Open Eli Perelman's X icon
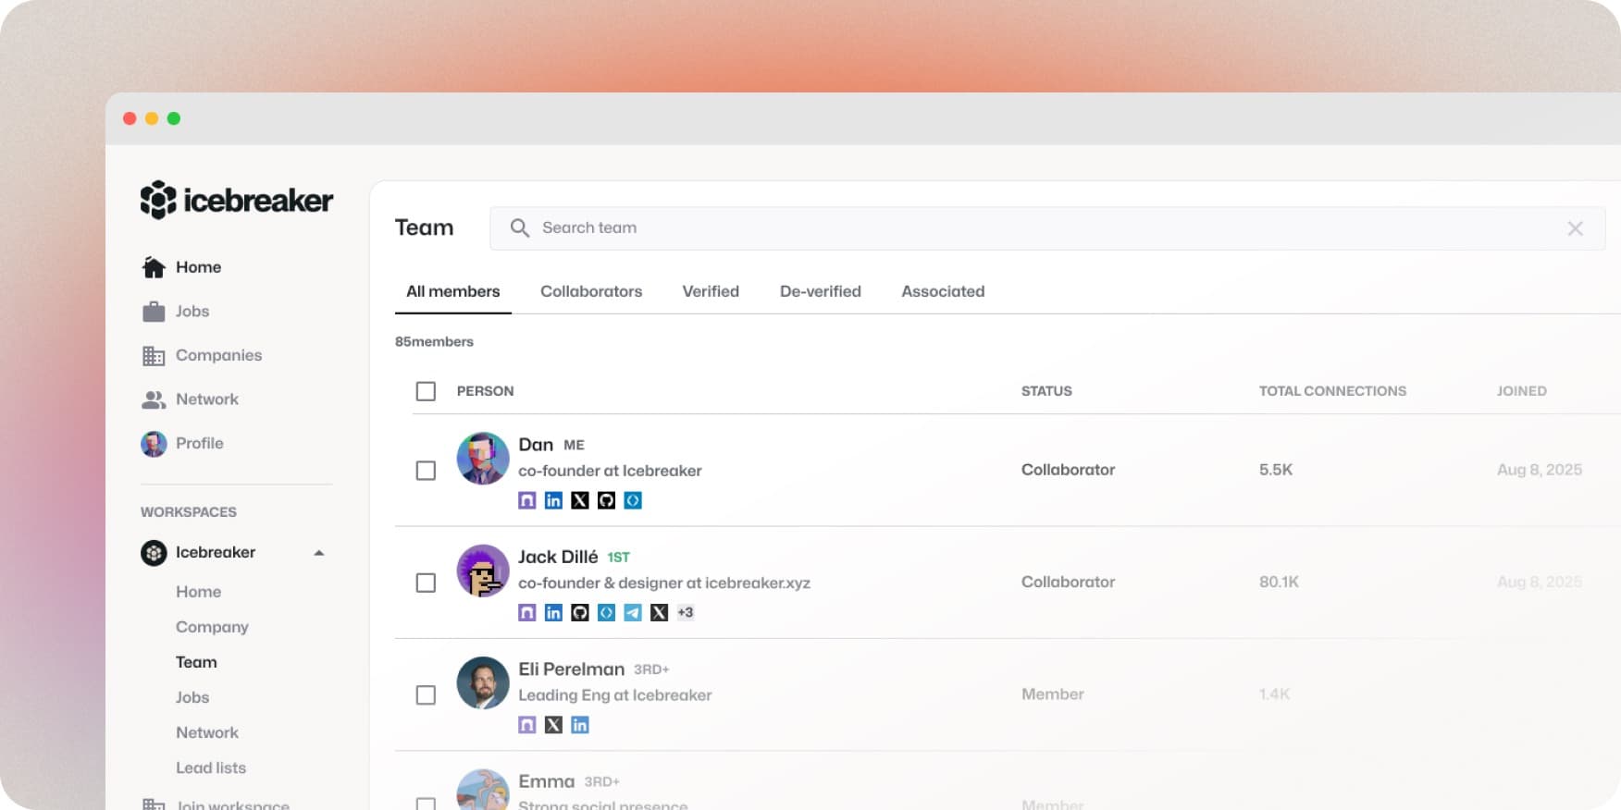 pyautogui.click(x=553, y=725)
